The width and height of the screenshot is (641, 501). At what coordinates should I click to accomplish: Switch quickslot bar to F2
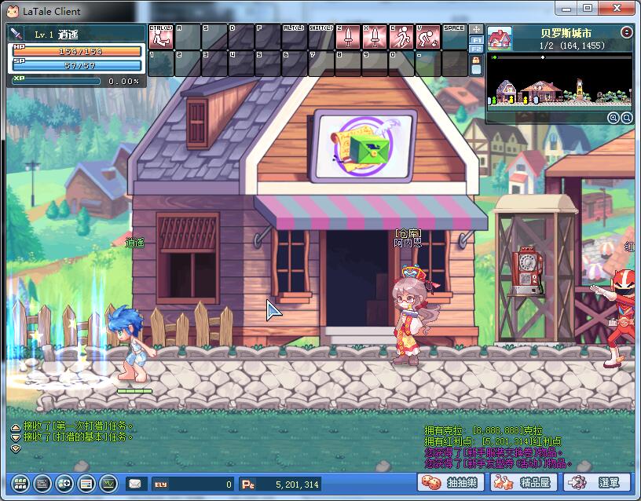476,49
